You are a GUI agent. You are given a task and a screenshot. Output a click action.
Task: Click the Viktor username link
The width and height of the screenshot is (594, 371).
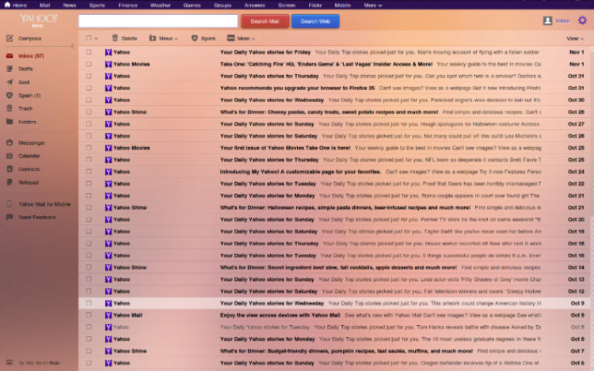(562, 21)
